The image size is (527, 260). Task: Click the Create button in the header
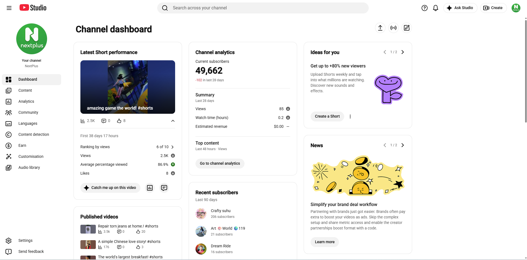[493, 8]
